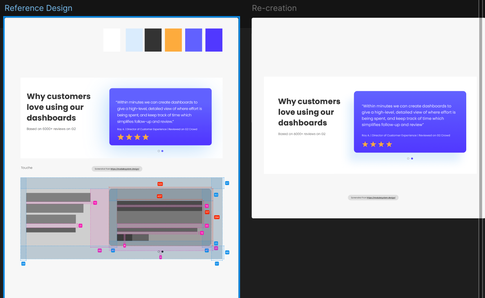Click the blue 68 measurement label
The height and width of the screenshot is (298, 485).
(227, 252)
